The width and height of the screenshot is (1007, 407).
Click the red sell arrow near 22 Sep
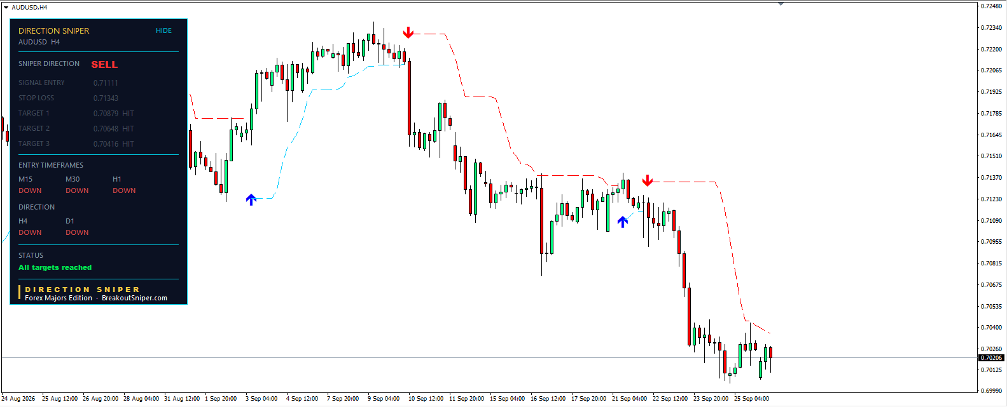coord(648,181)
